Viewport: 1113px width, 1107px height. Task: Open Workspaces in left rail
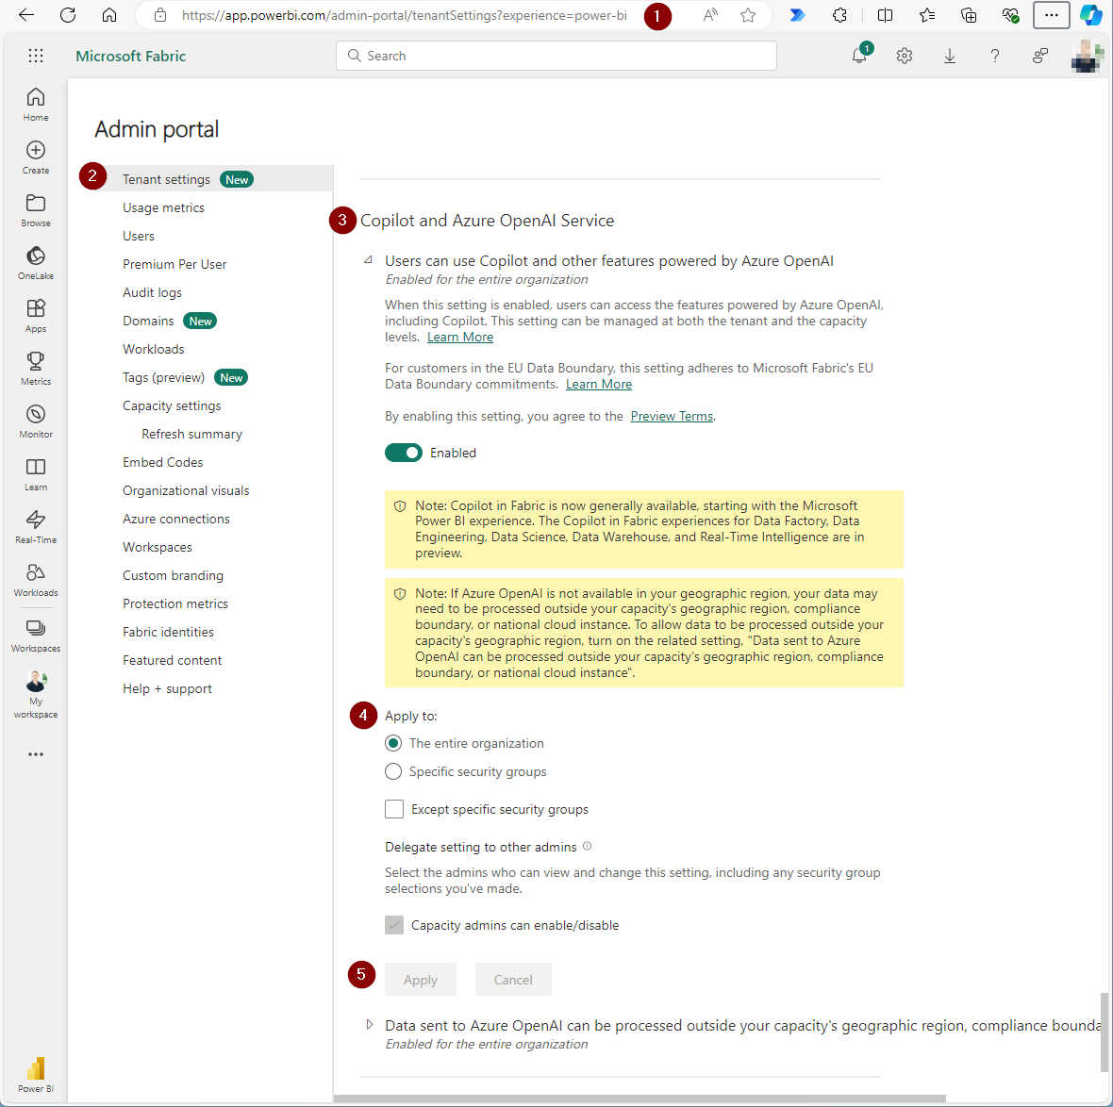pos(36,636)
